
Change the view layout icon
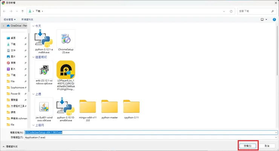tap(262, 19)
